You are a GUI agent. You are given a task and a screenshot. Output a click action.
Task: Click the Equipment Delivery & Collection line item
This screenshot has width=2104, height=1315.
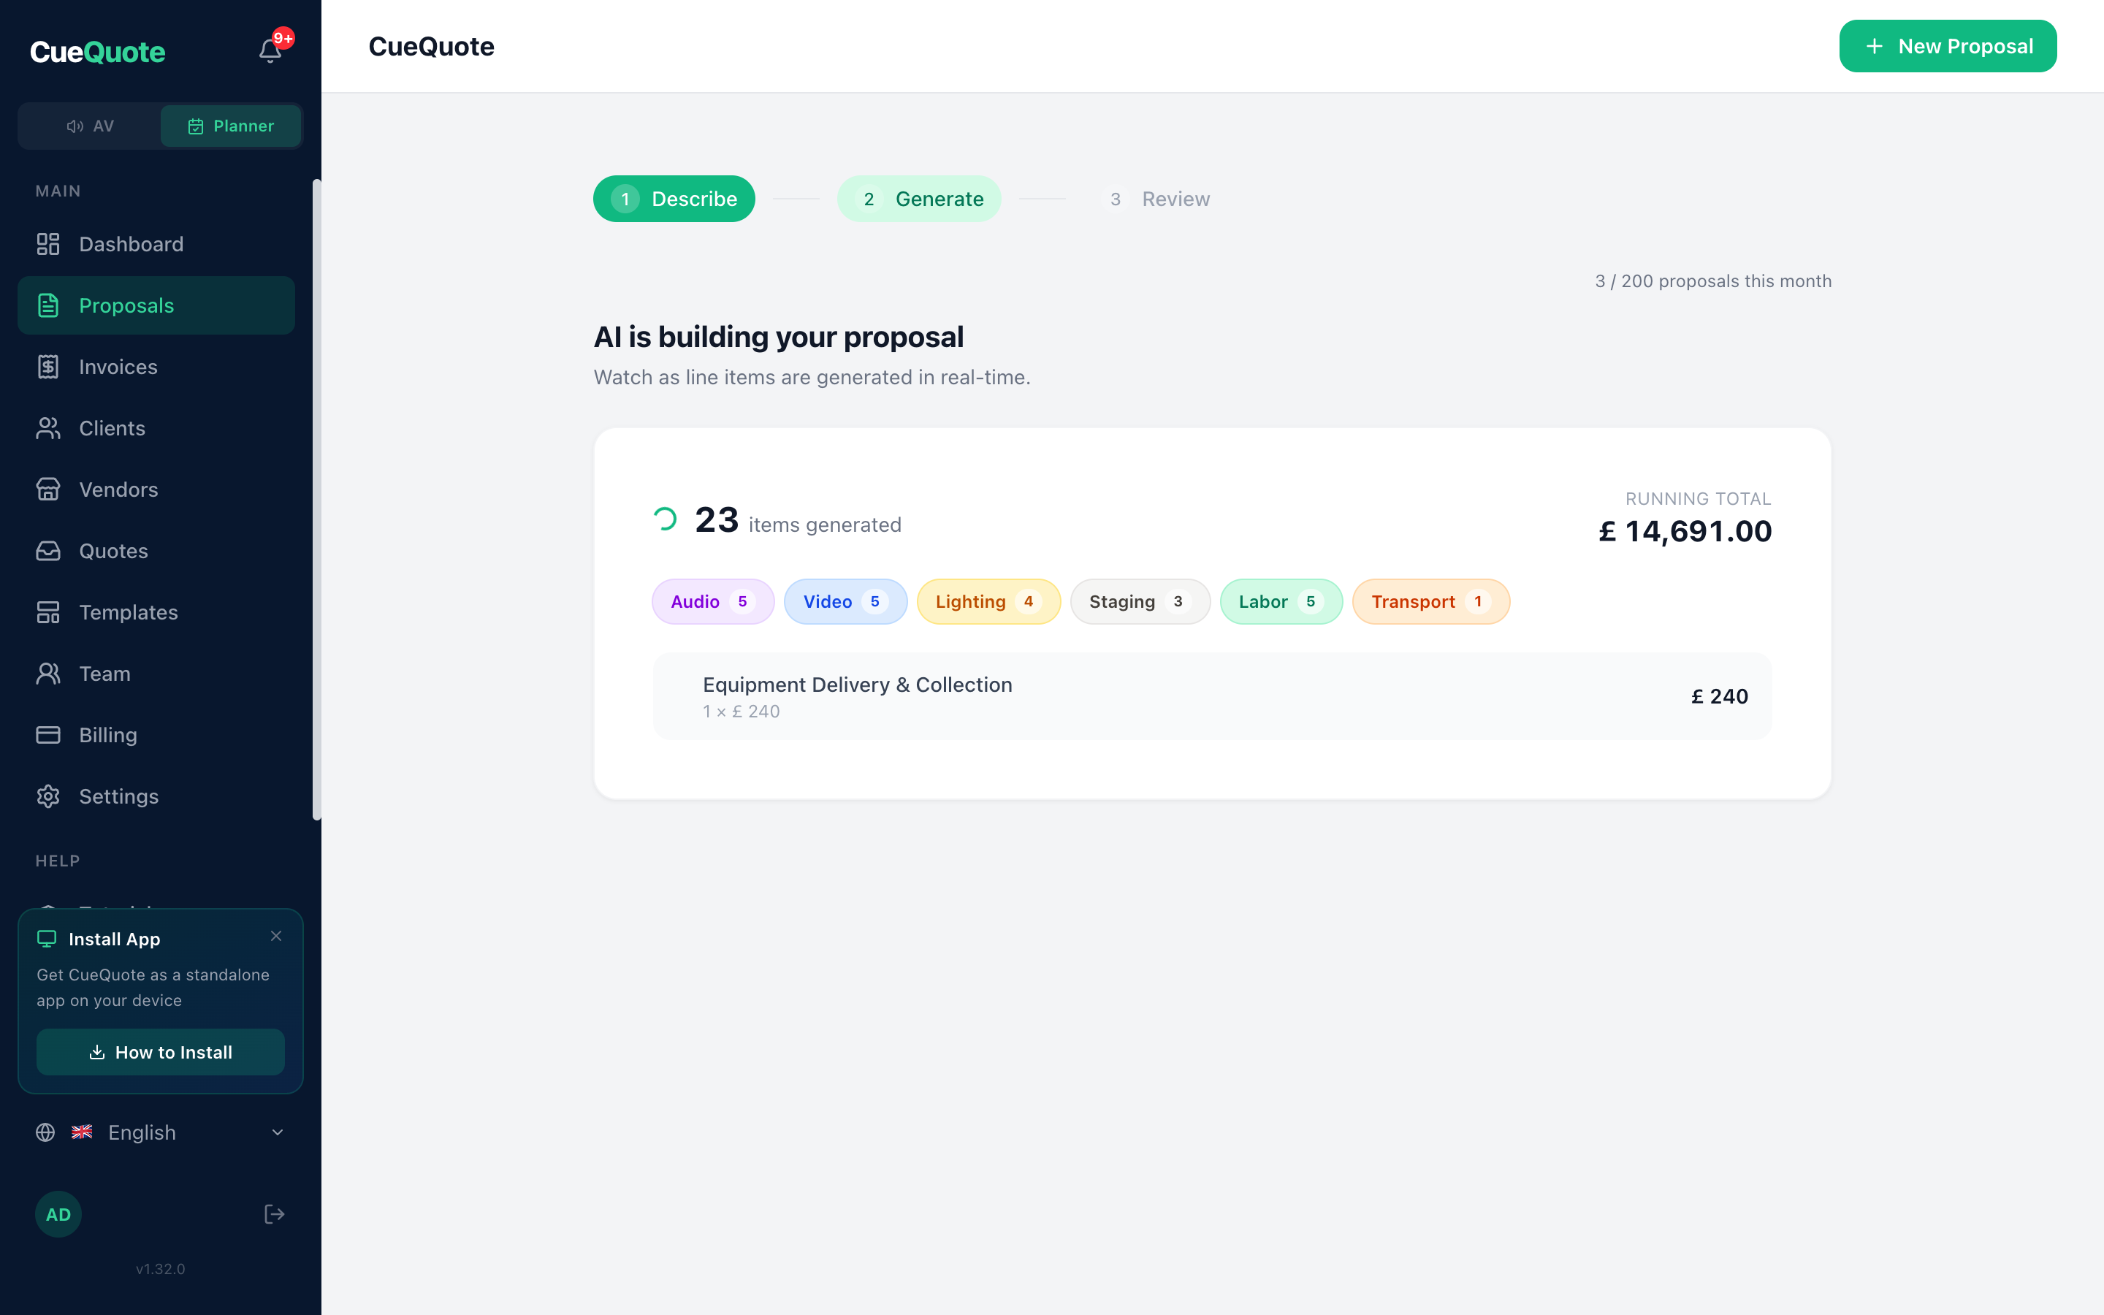point(1212,697)
